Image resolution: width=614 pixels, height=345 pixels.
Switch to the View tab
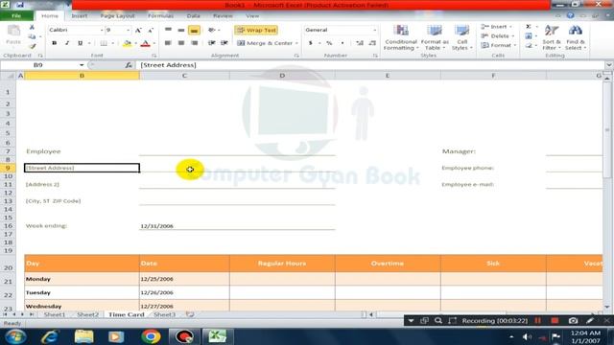pos(252,16)
